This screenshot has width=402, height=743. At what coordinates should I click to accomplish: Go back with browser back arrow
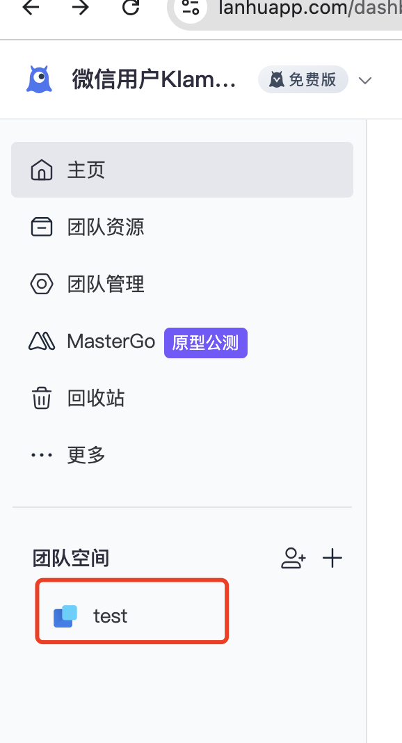[x=31, y=7]
